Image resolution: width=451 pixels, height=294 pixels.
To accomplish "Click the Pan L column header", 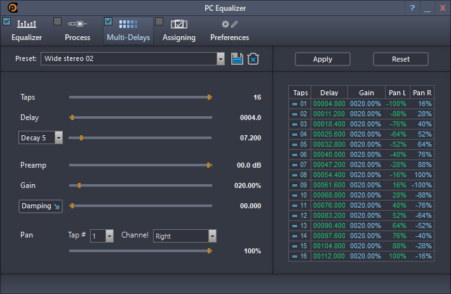I will pyautogui.click(x=398, y=93).
